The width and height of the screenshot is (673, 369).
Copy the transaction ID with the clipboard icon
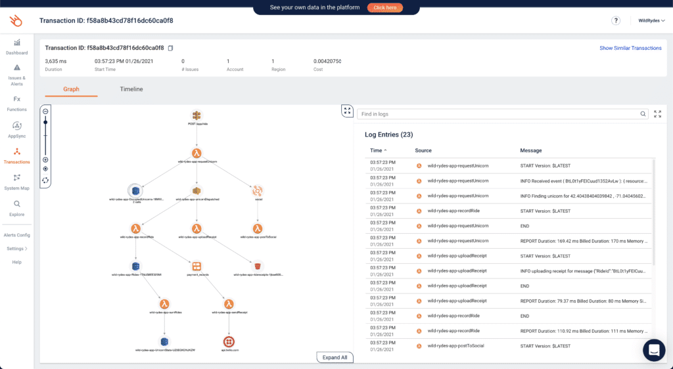[170, 48]
